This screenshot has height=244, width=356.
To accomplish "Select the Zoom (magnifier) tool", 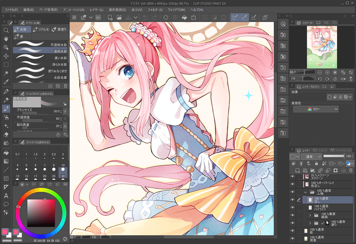I will point(6,30).
